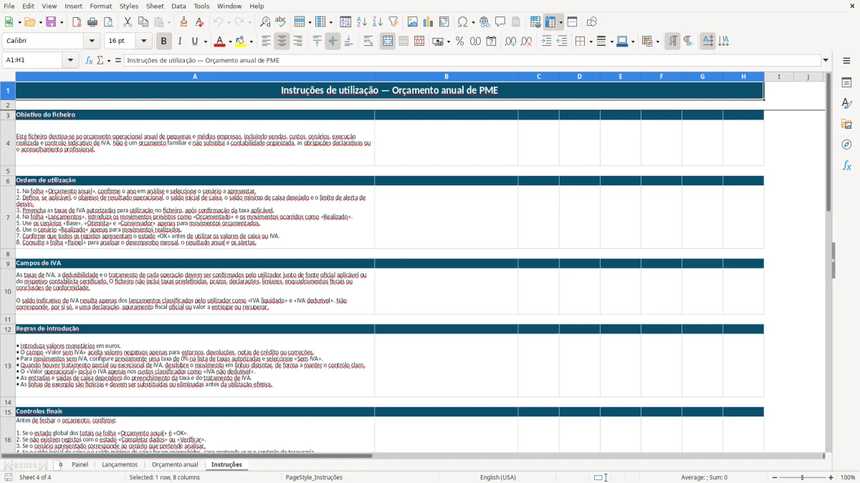Screen dimensions: 860x483
Task: Click the AutoFilter funnel icon
Action: [393, 22]
